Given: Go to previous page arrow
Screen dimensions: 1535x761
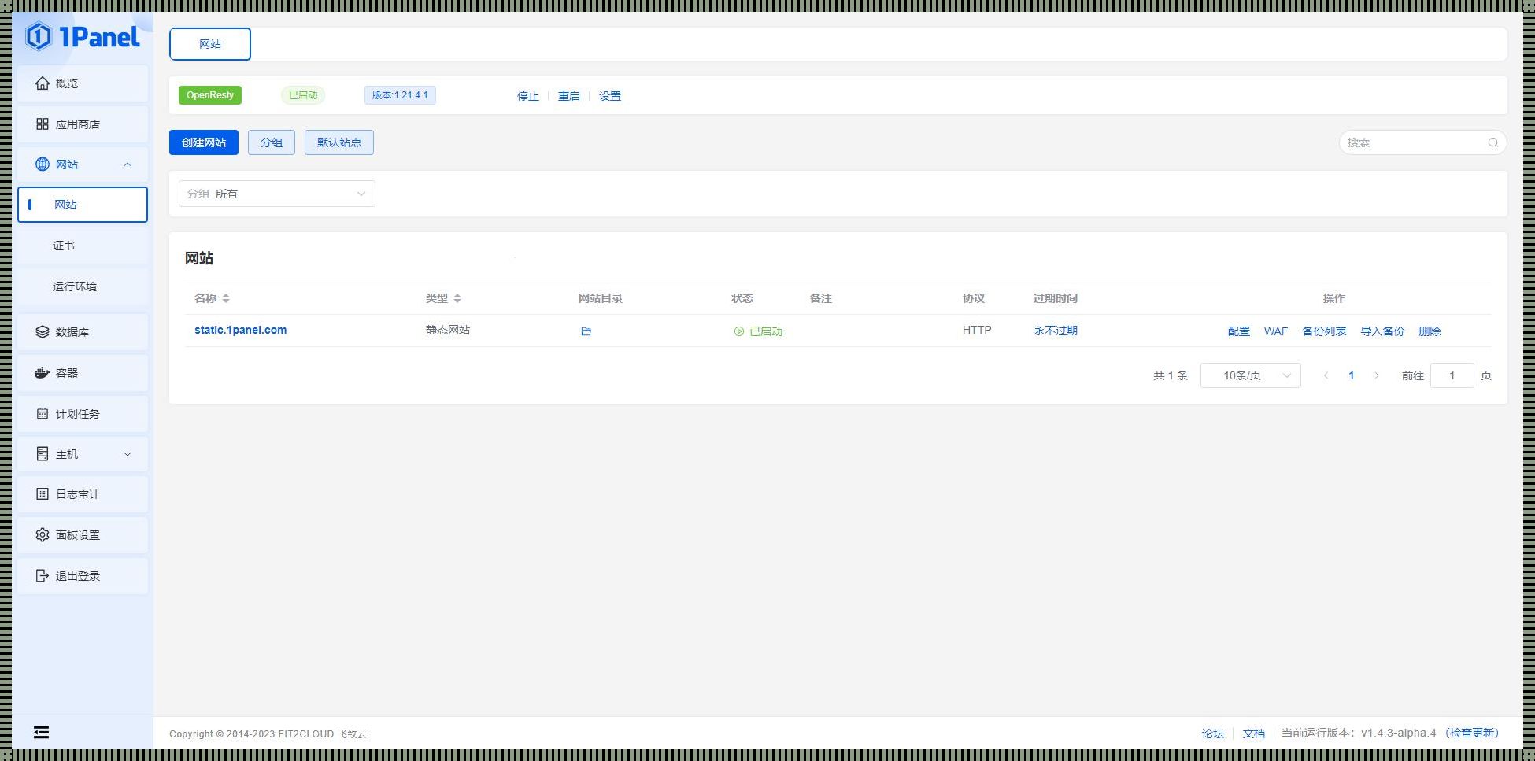Looking at the screenshot, I should [x=1326, y=375].
